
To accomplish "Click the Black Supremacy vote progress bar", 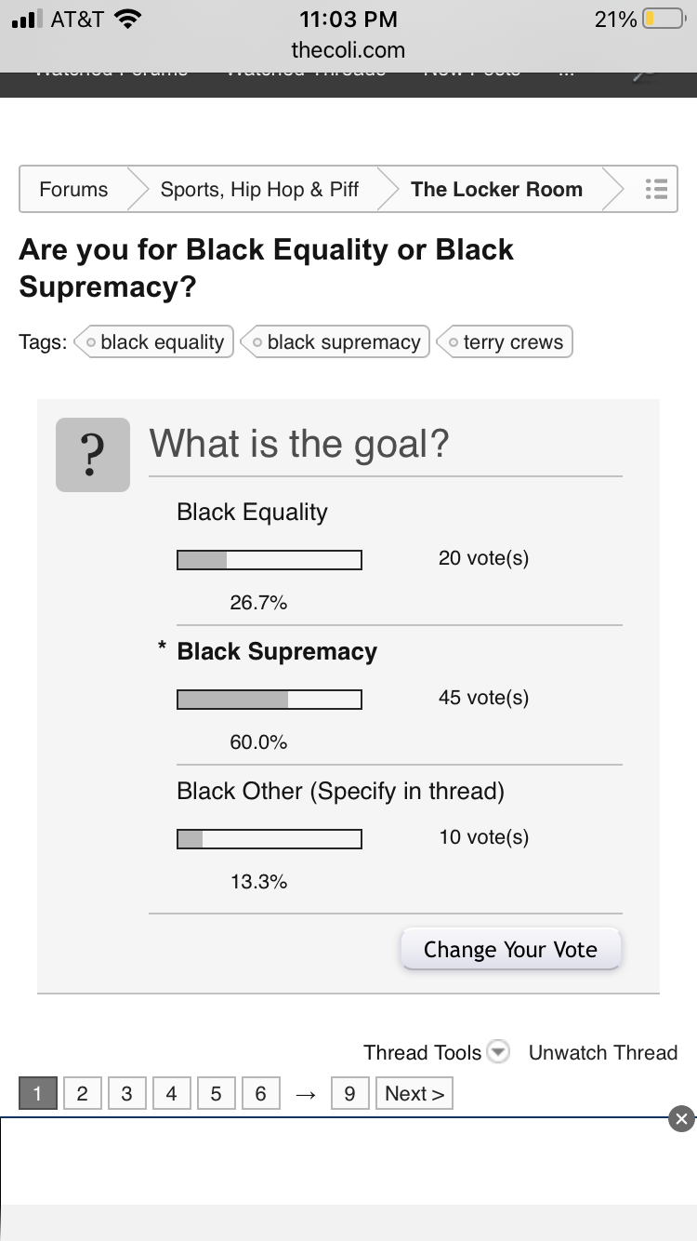I will pyautogui.click(x=270, y=699).
